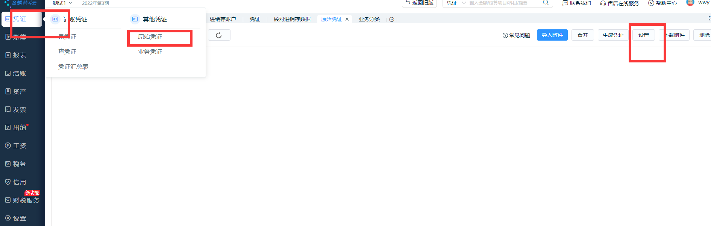The height and width of the screenshot is (226, 711).
Task: Click the 信用 shield icon
Action: pyautogui.click(x=8, y=182)
